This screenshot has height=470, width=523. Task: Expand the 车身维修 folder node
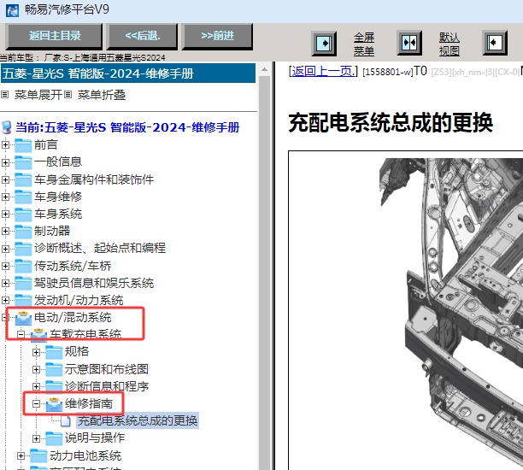(5, 197)
